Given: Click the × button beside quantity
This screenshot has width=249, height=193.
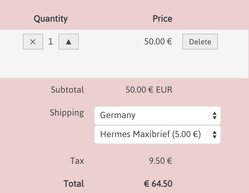Looking at the screenshot, I should [x=33, y=42].
